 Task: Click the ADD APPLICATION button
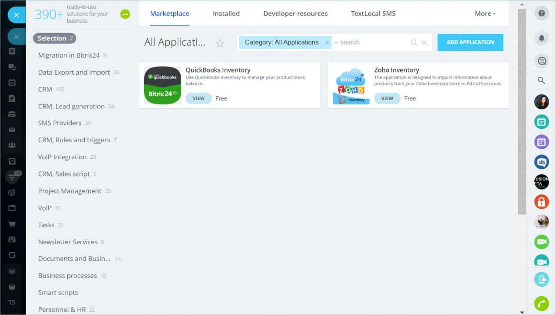tap(470, 43)
